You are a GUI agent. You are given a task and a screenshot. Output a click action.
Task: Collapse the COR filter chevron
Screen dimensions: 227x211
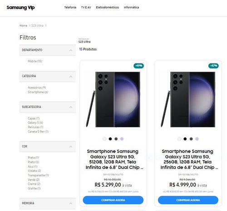coord(71,147)
